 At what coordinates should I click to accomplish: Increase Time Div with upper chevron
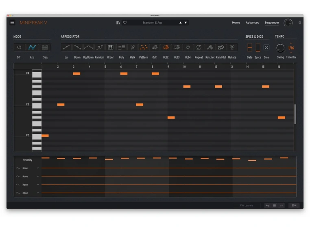coord(291,43)
